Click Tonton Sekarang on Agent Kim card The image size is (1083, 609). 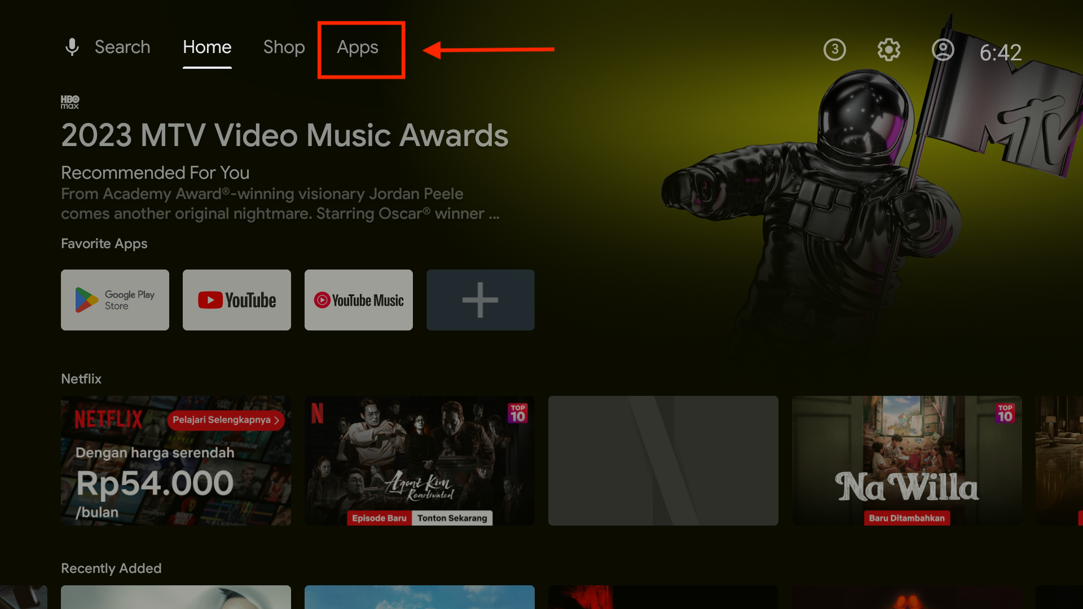pyautogui.click(x=452, y=518)
